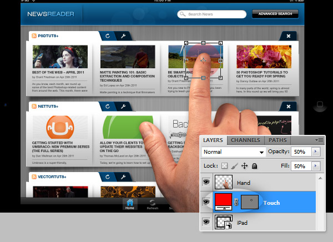Viewport: 333px width, 242px height.
Task: Click the search magnifier icon
Action: [183, 14]
